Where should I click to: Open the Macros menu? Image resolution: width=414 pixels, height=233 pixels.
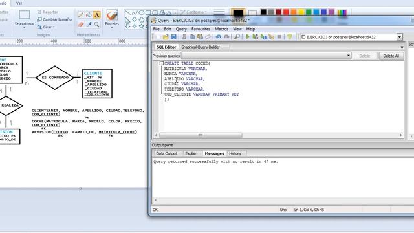click(x=221, y=29)
